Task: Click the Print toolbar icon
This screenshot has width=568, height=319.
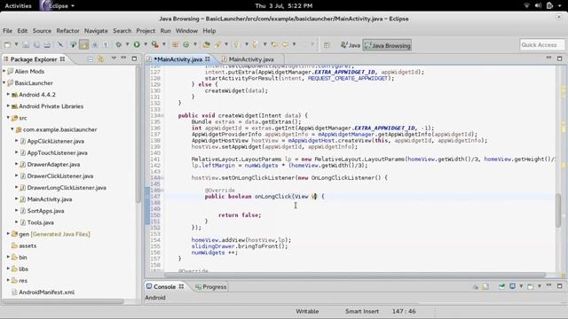Action: click(47, 45)
